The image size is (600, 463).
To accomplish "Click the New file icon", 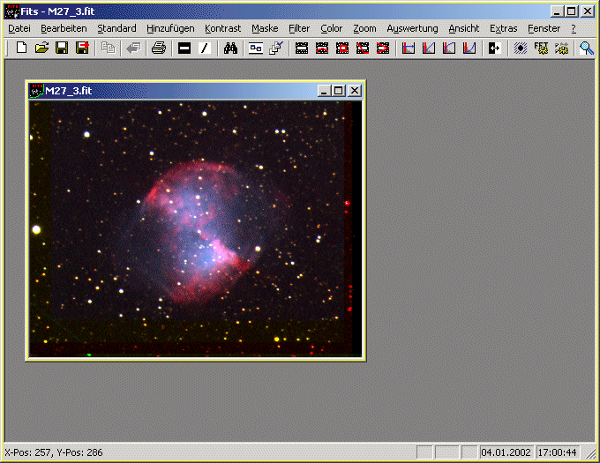I will click(x=21, y=48).
